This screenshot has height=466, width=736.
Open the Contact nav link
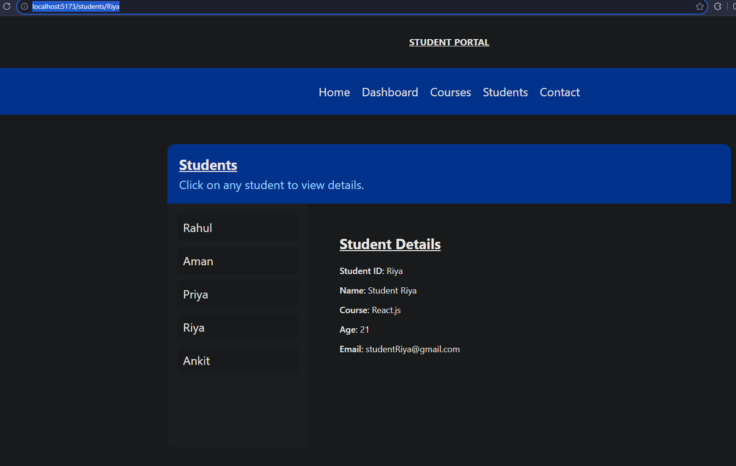560,92
